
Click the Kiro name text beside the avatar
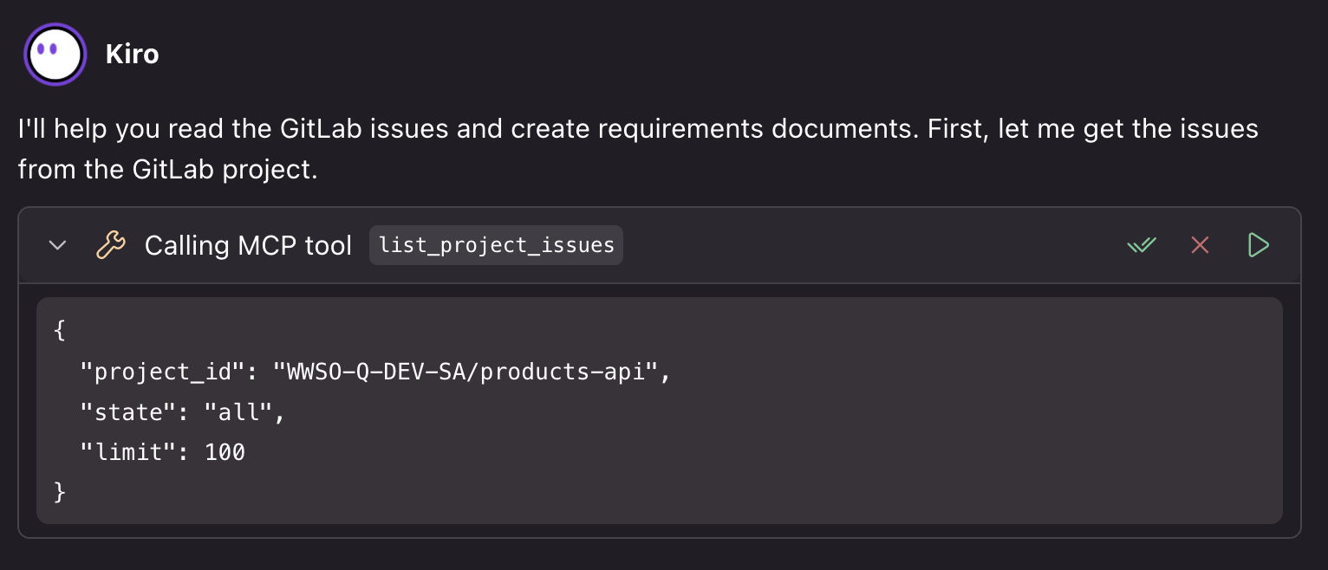(x=132, y=53)
